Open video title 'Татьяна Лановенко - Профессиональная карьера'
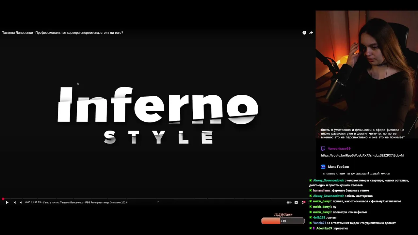Screen dimensions: 418x235 (x=62, y=33)
